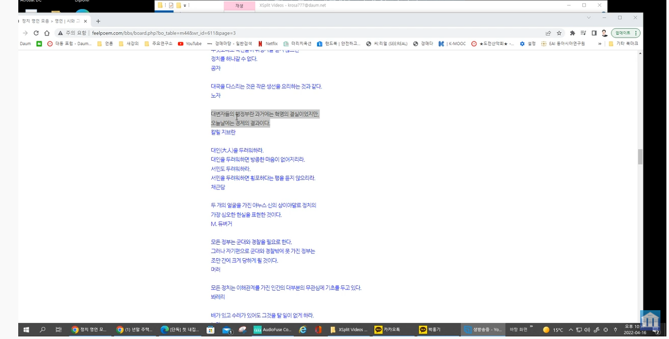Open the '★도전산악회★' bookmark
The width and height of the screenshot is (669, 339).
493,44
